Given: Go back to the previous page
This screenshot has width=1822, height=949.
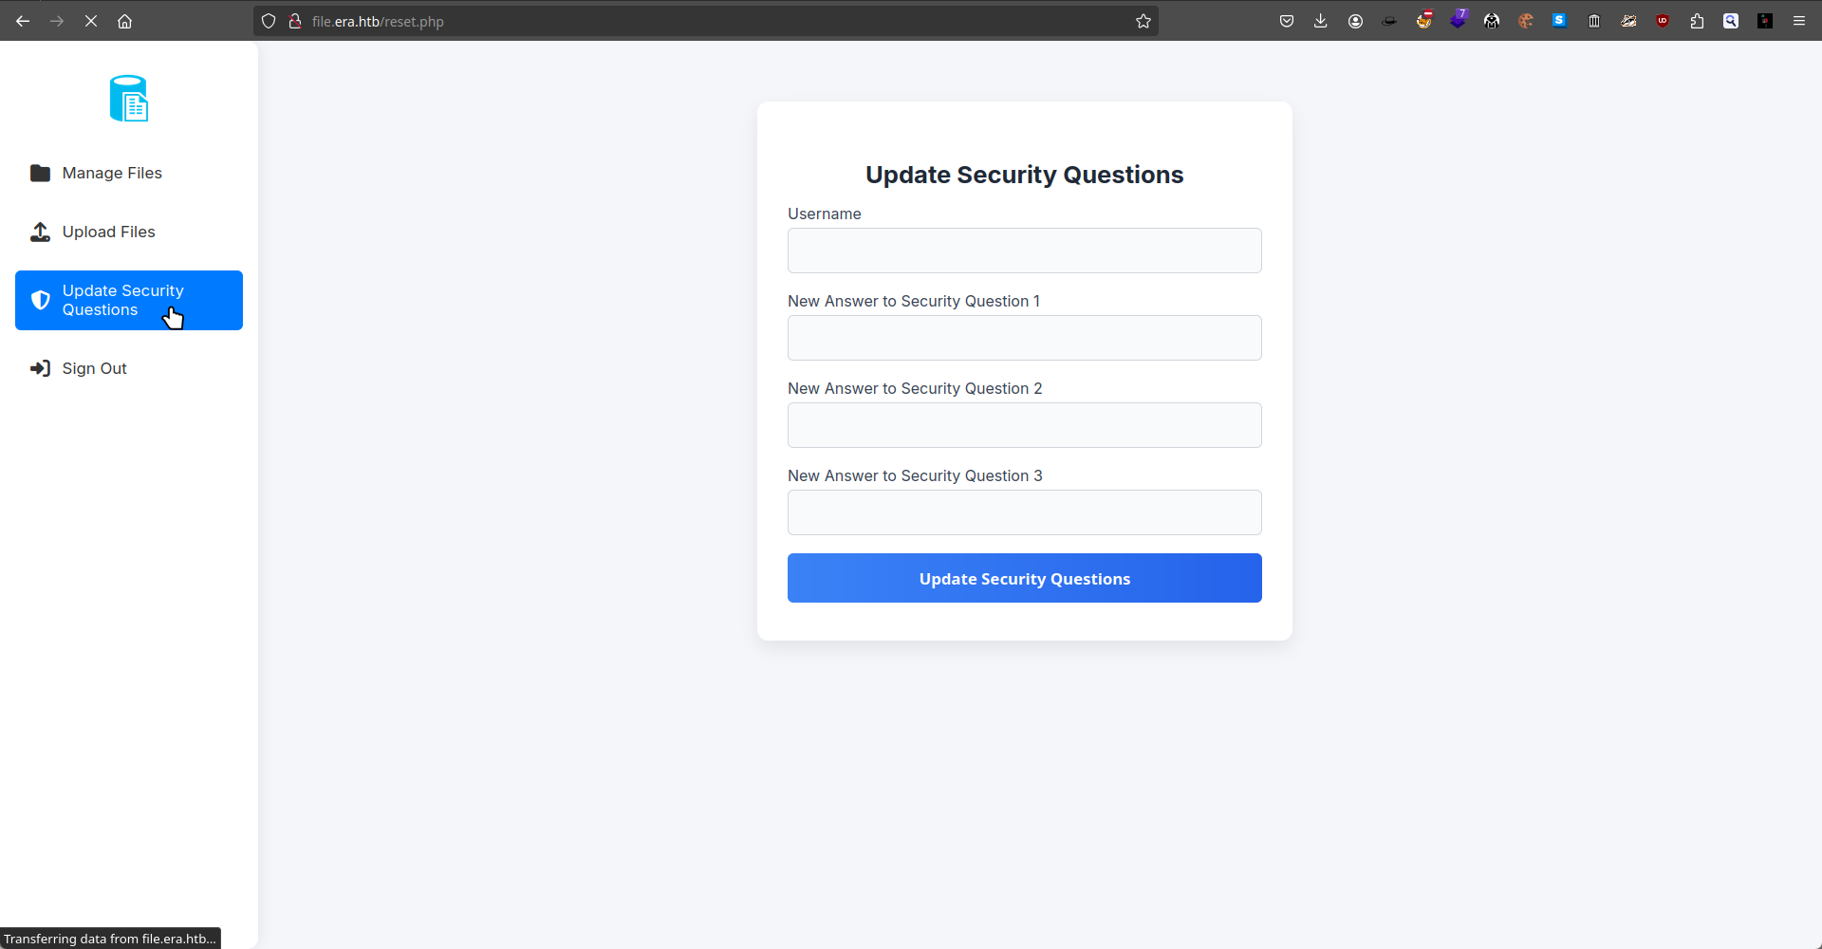Looking at the screenshot, I should [x=23, y=21].
